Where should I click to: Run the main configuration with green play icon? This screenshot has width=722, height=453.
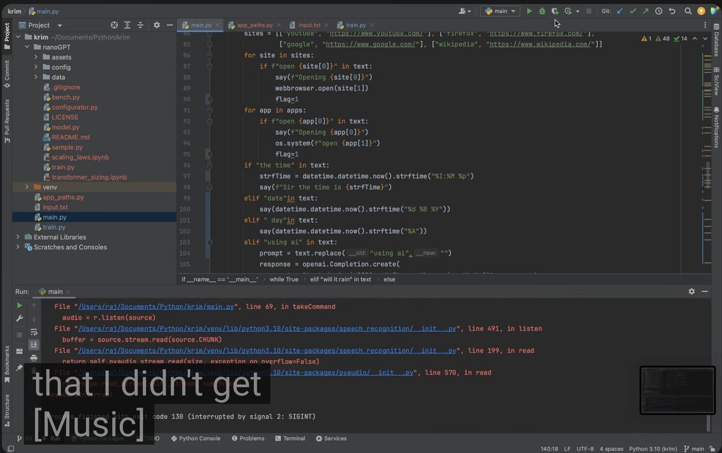click(529, 11)
